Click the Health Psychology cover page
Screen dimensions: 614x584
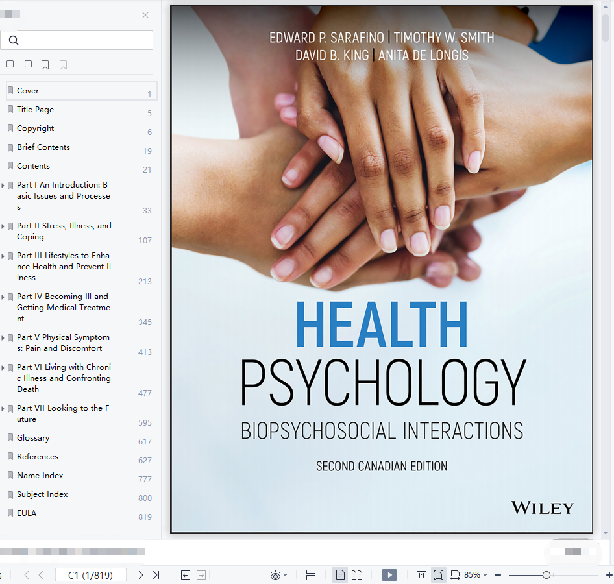tap(382, 269)
